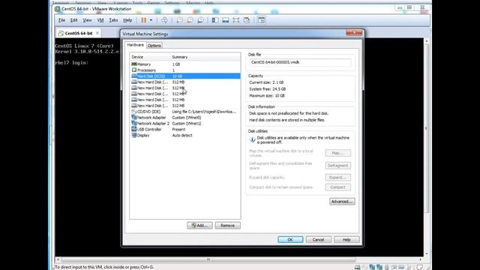
Task: Click the Send Ctrl+Alt+Del toolbar icon
Action: coord(164,20)
